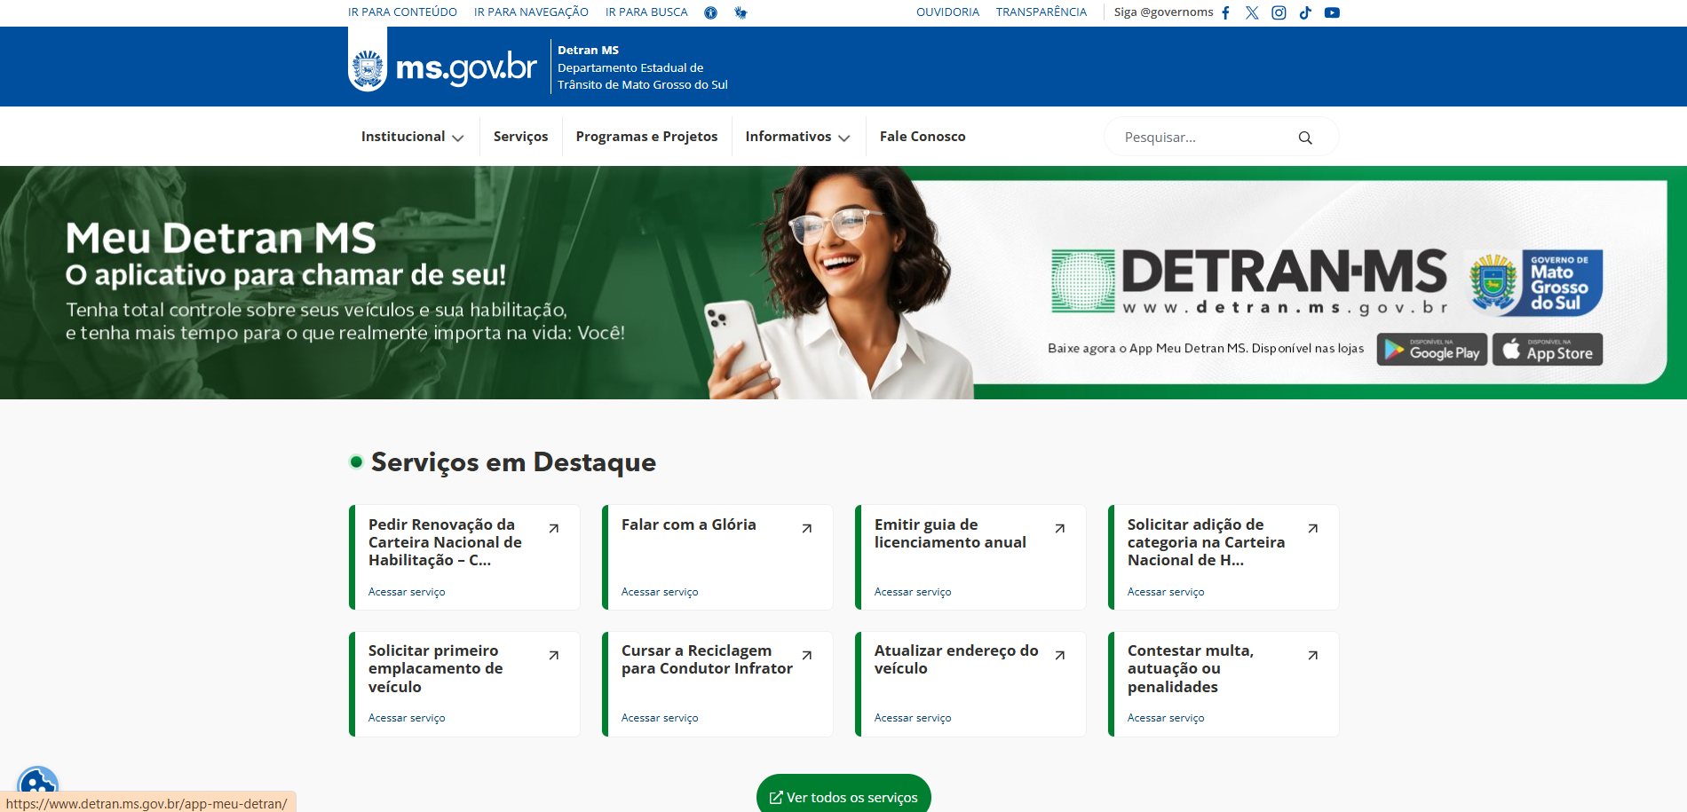
Task: Go to Fale Conosco page
Action: point(922,137)
